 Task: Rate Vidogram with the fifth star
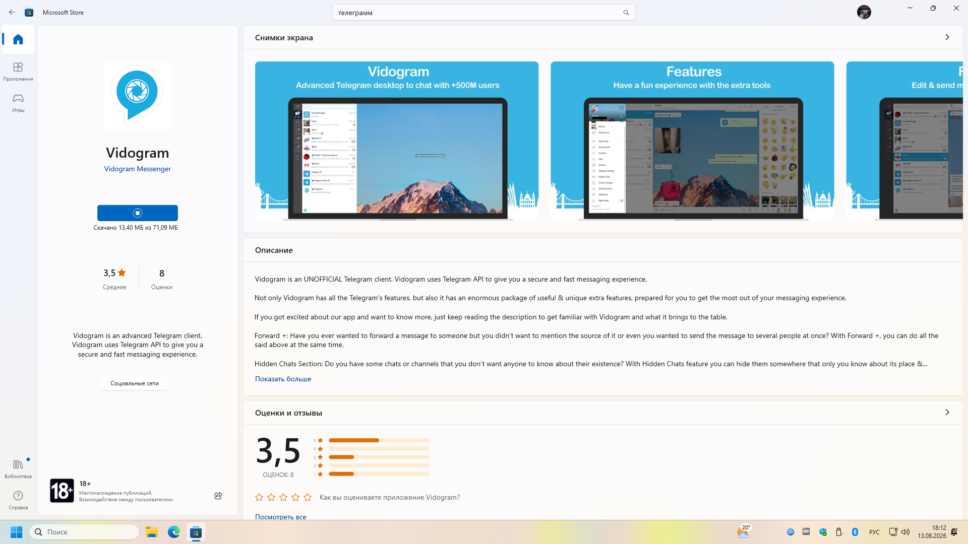(x=308, y=498)
